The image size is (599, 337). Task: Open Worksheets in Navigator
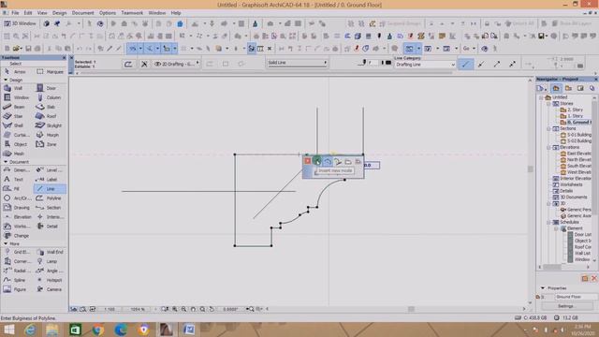click(x=568, y=184)
